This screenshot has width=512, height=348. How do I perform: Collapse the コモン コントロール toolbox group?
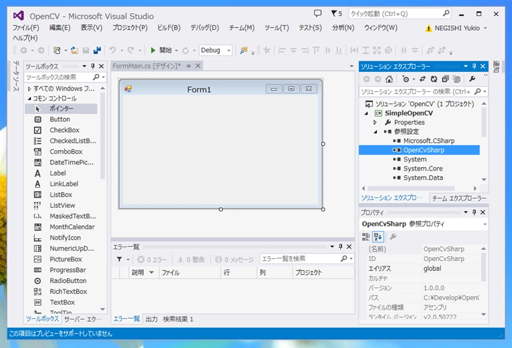[x=29, y=99]
